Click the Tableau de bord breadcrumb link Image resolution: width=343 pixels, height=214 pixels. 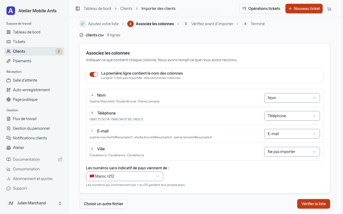click(97, 9)
